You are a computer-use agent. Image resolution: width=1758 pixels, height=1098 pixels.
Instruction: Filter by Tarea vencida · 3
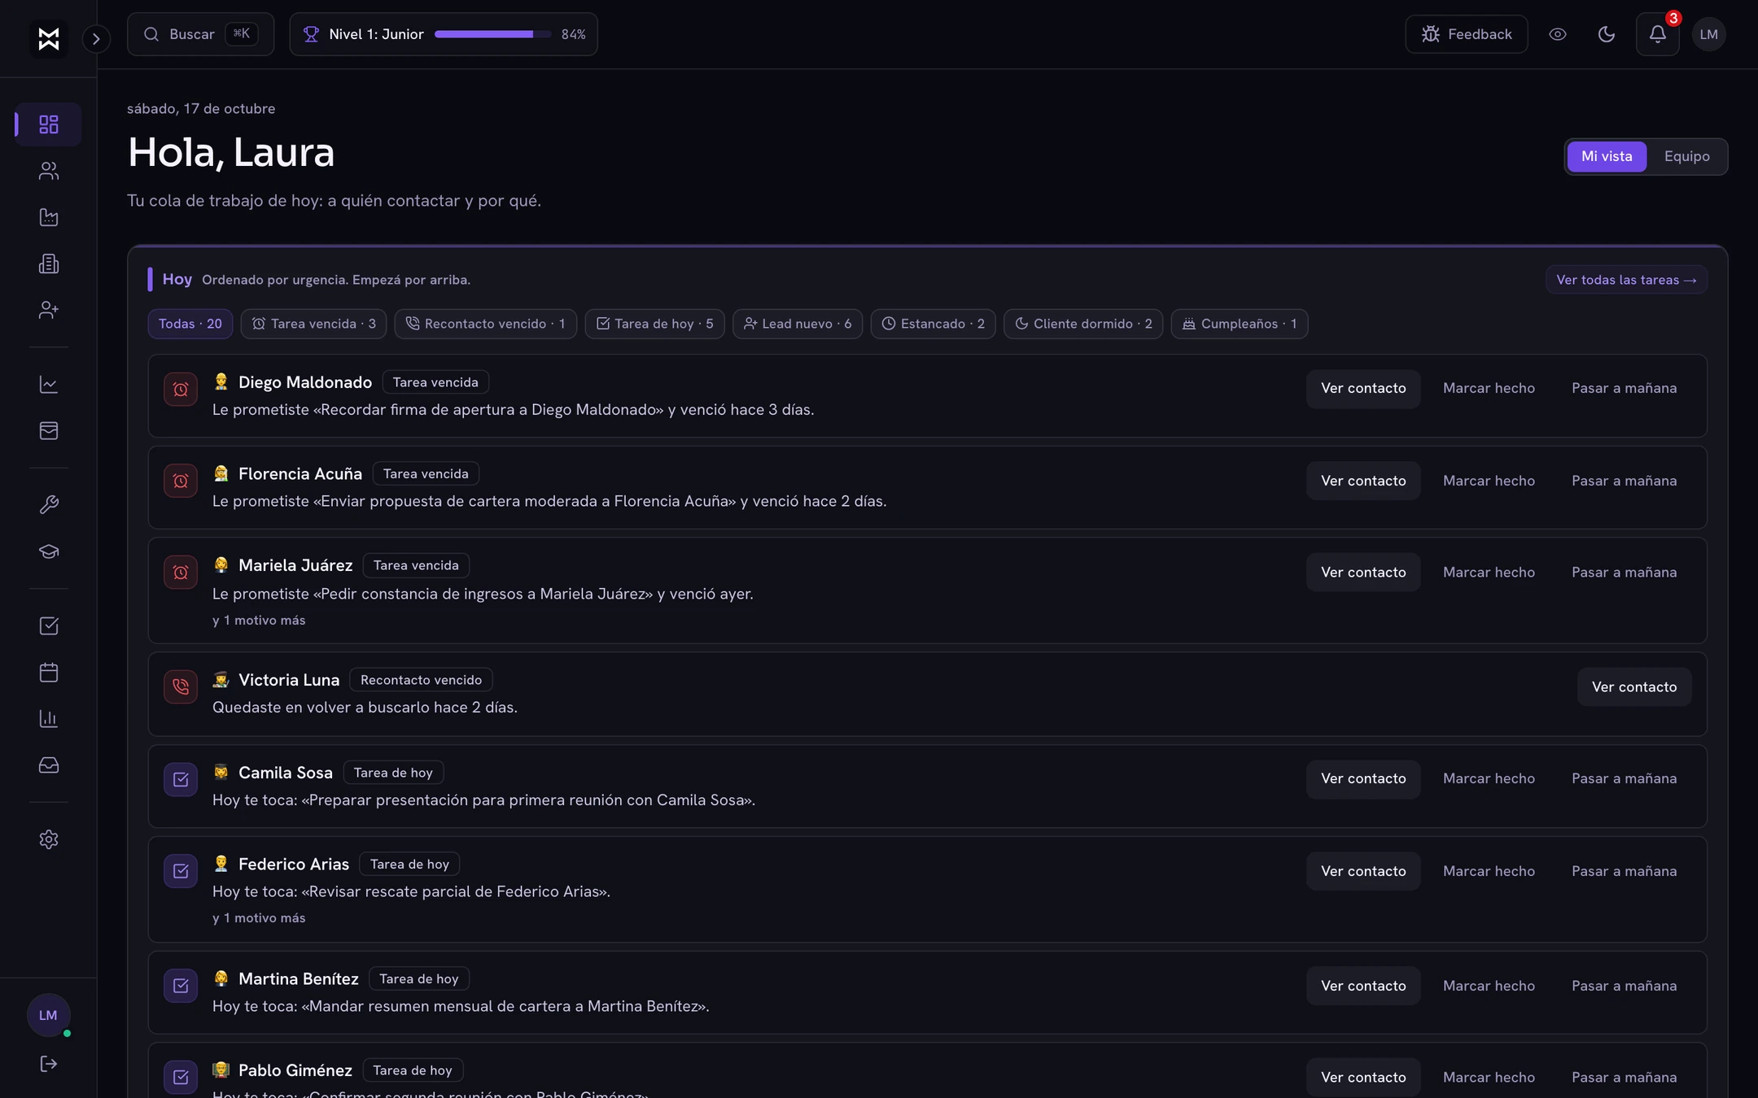coord(313,324)
